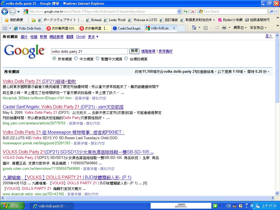280x210 pixels.
Task: Open the 翻譯 translate link
Action: (x=70, y=37)
